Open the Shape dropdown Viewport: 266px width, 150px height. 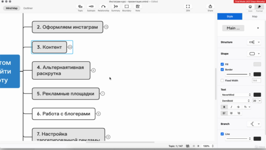(254, 54)
